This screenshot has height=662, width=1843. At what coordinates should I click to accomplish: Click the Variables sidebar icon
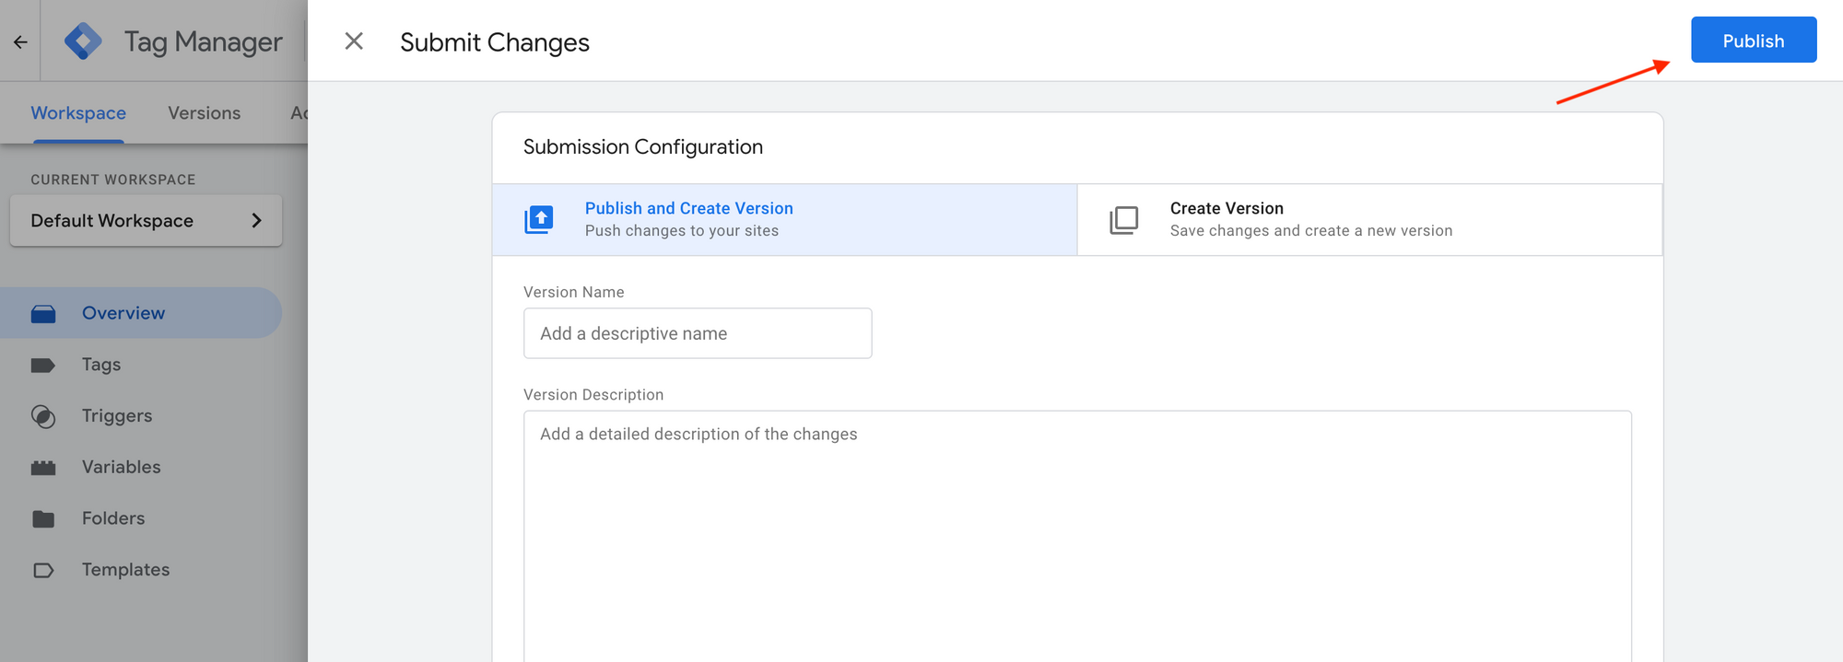coord(43,468)
